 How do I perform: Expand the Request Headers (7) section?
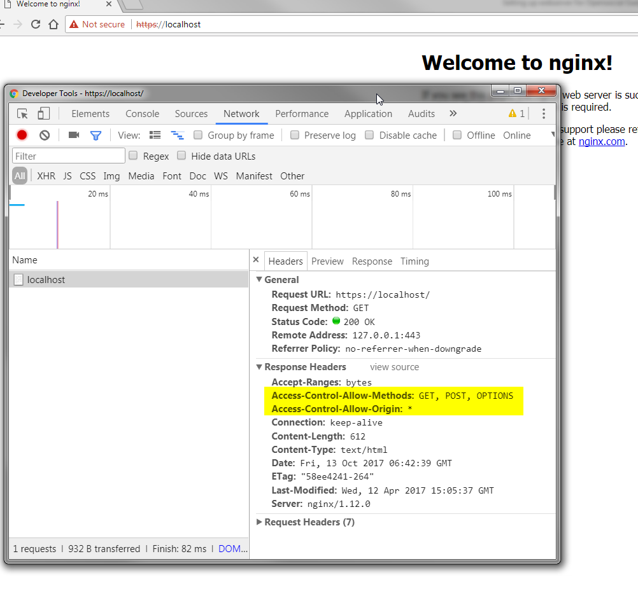pyautogui.click(x=259, y=522)
